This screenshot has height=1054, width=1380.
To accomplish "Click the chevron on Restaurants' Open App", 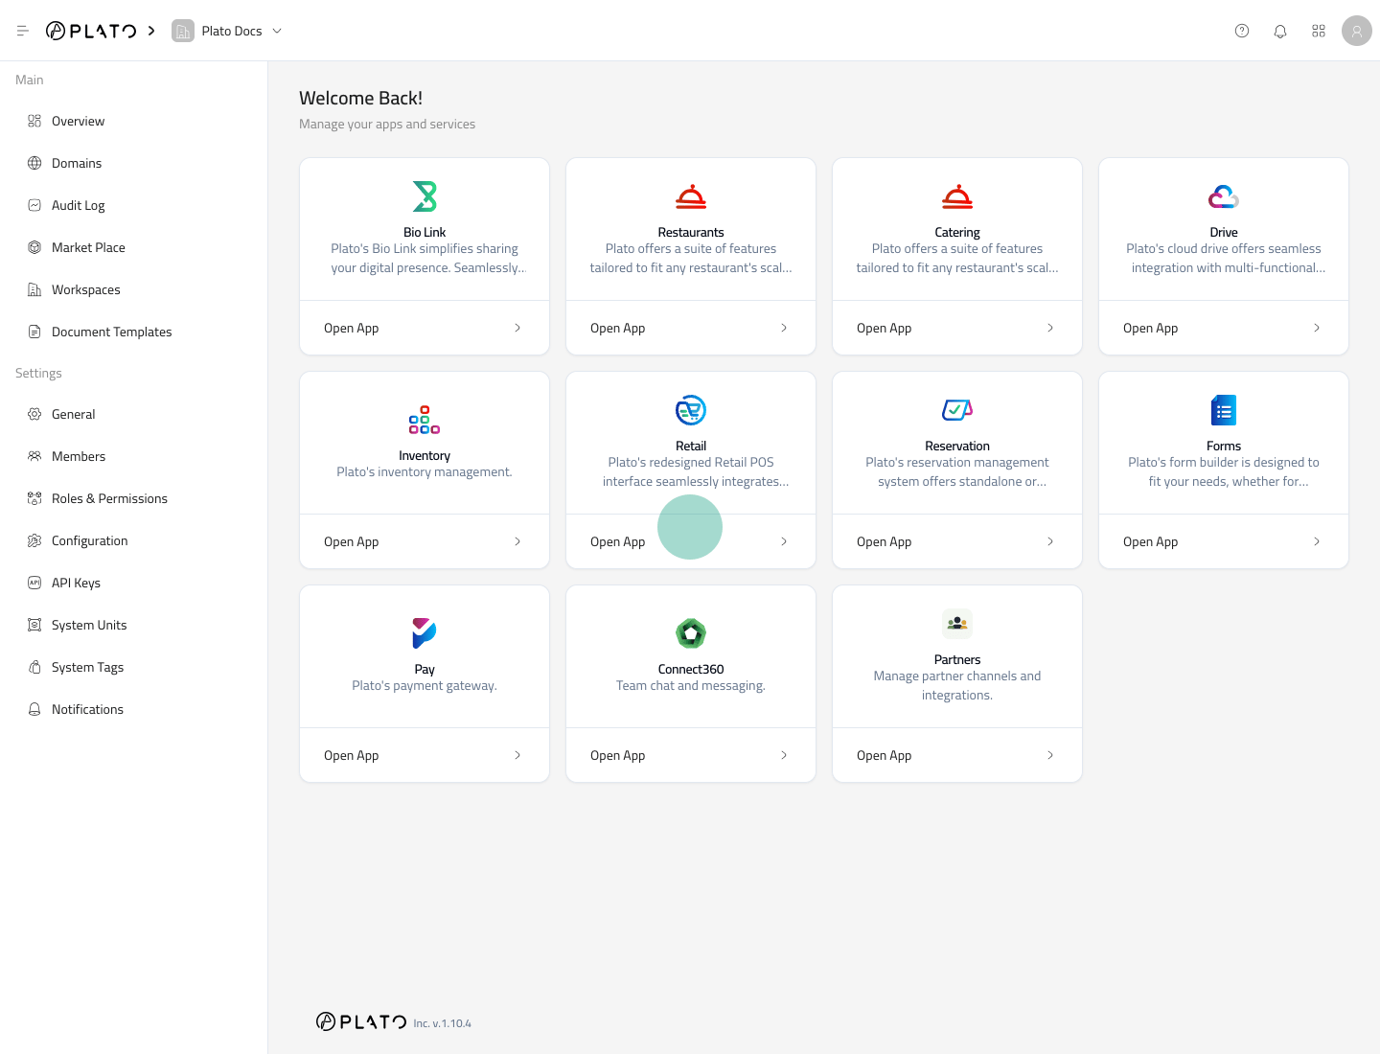I will [x=784, y=328].
